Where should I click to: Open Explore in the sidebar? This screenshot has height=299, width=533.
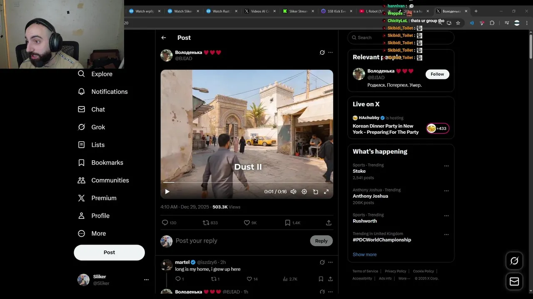95,74
